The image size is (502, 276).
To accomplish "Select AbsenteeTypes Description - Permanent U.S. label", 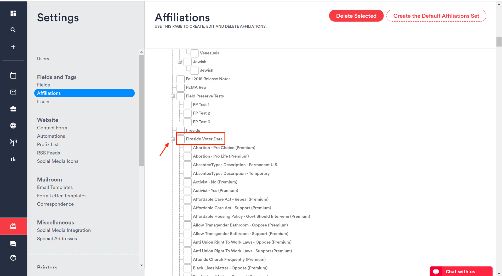I will (x=236, y=165).
